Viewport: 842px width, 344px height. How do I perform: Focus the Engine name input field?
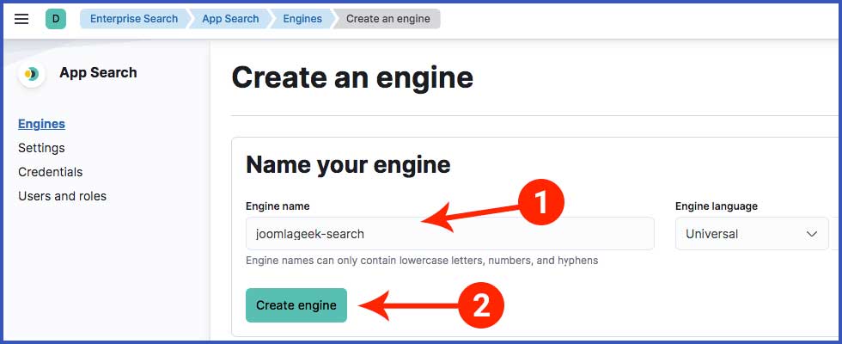tap(450, 234)
